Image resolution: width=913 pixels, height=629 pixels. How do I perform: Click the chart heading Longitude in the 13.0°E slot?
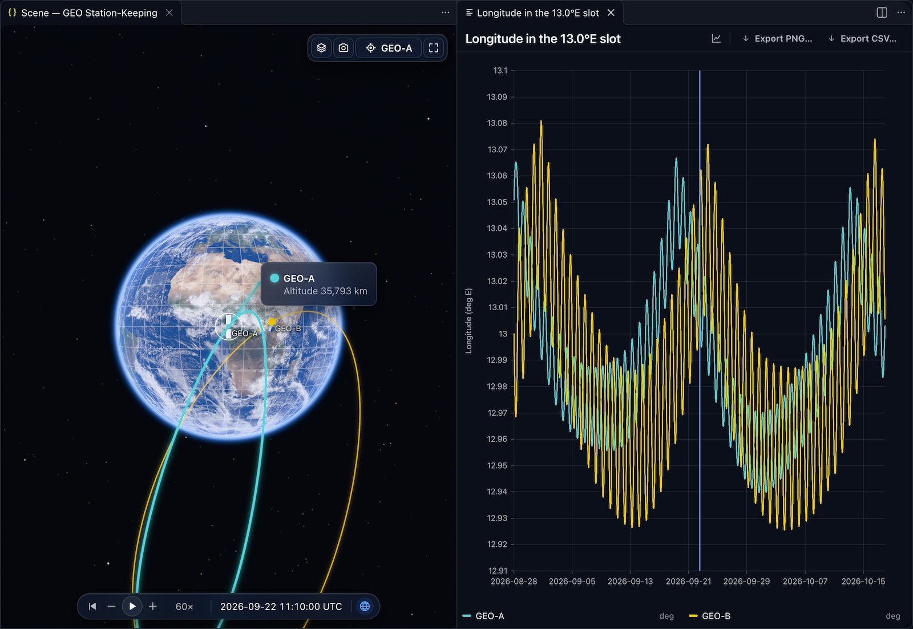click(543, 39)
